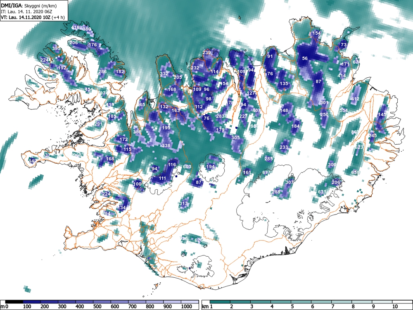Pick the black 0 m legend swatch
The width and height of the screenshot is (413, 310).
click(x=14, y=302)
